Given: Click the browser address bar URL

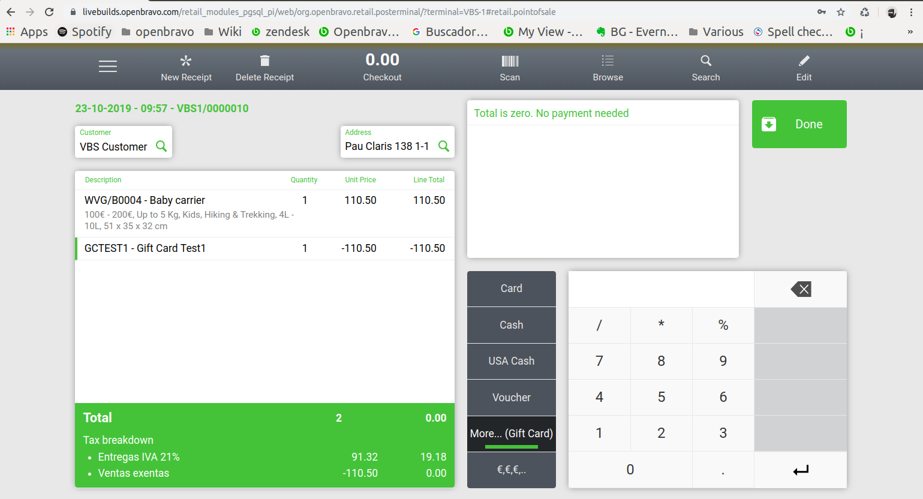Looking at the screenshot, I should [319, 12].
